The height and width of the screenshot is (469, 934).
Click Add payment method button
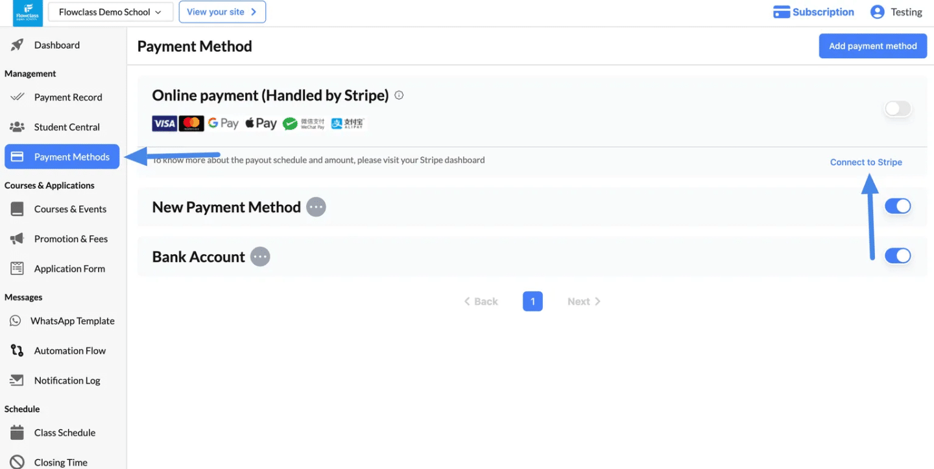click(x=872, y=46)
